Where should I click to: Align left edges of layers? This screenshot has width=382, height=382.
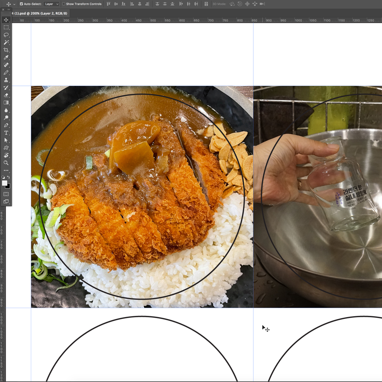(132, 4)
